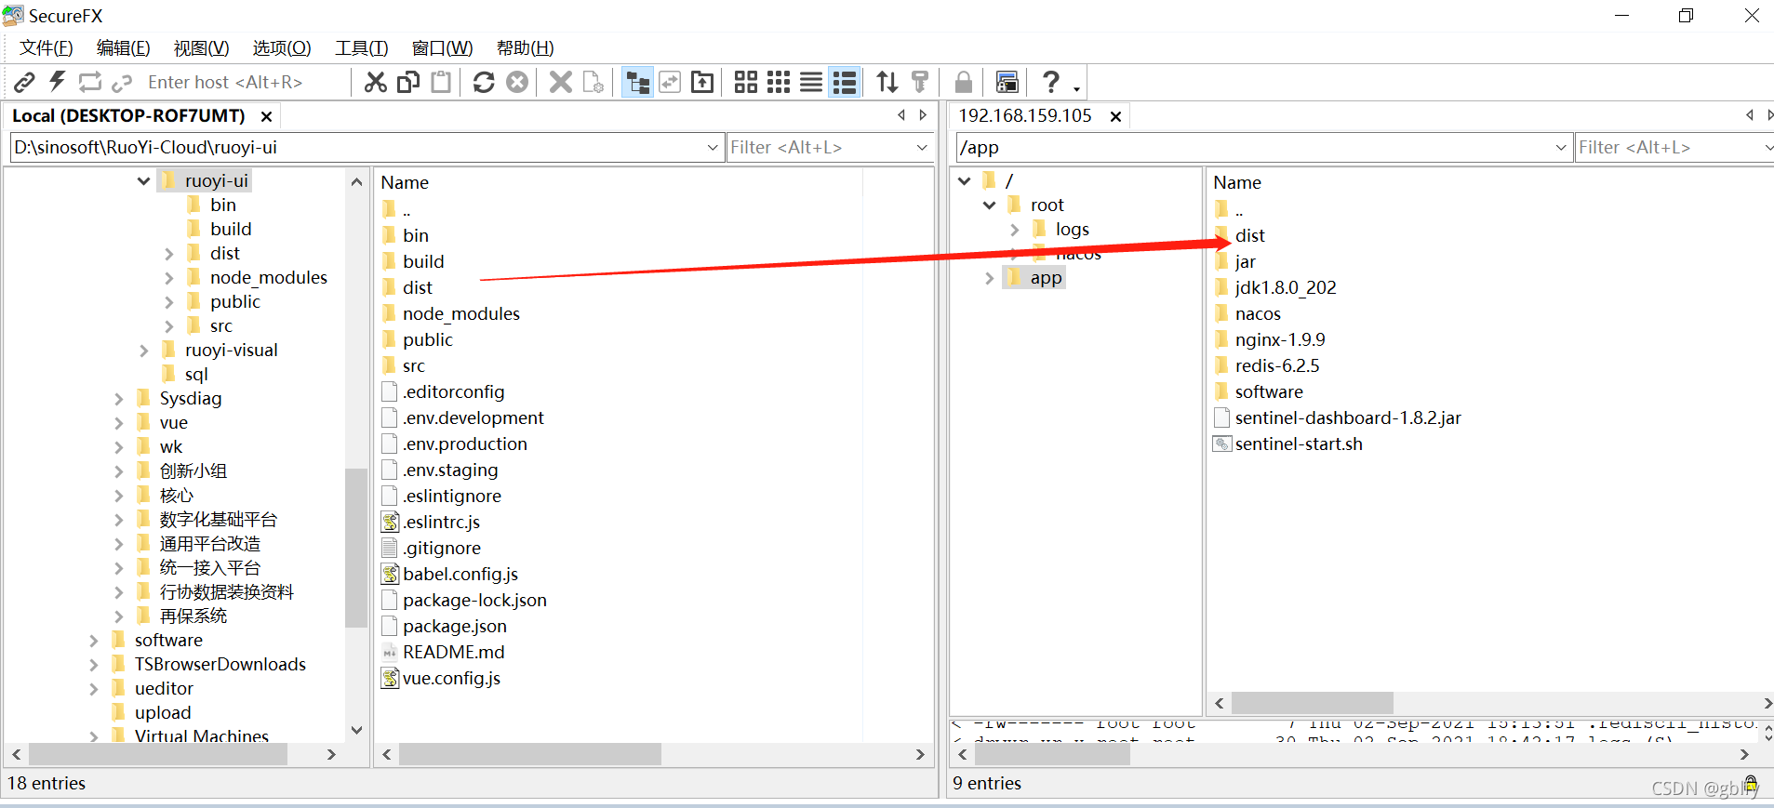Open the 视图(V) menu

[202, 48]
